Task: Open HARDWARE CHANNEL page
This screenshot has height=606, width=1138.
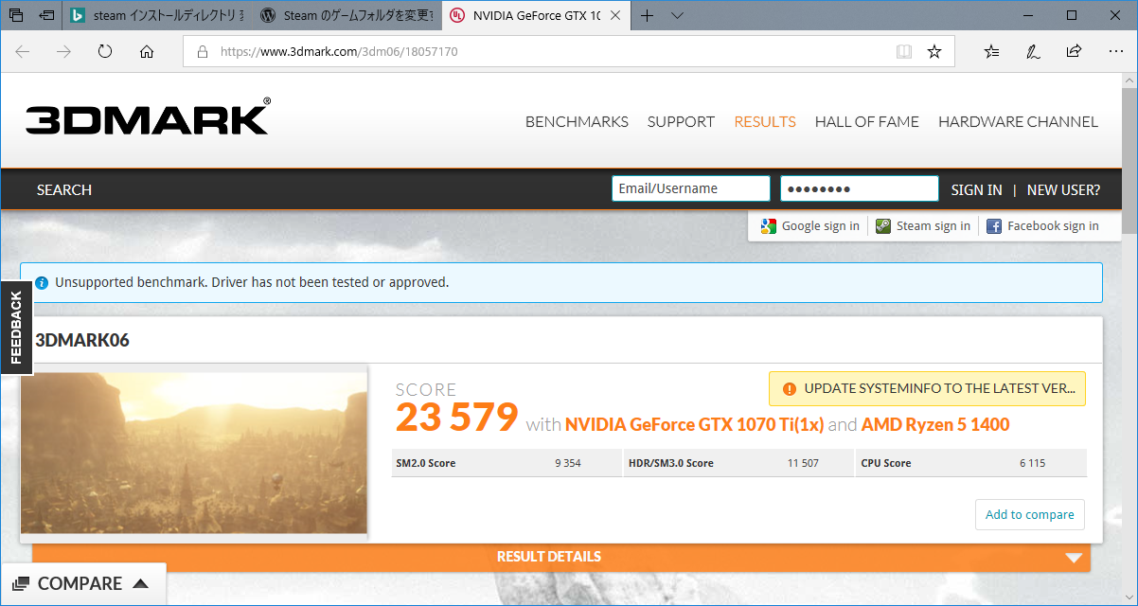Action: (1018, 121)
